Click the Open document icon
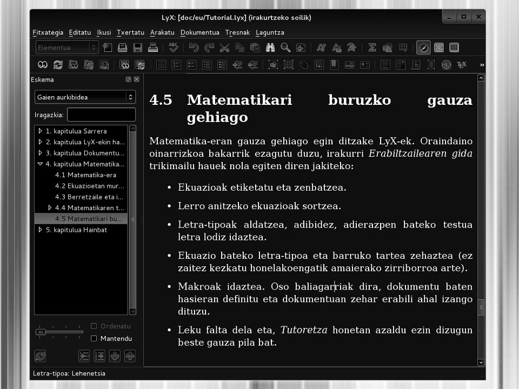The image size is (519, 389). 123,48
